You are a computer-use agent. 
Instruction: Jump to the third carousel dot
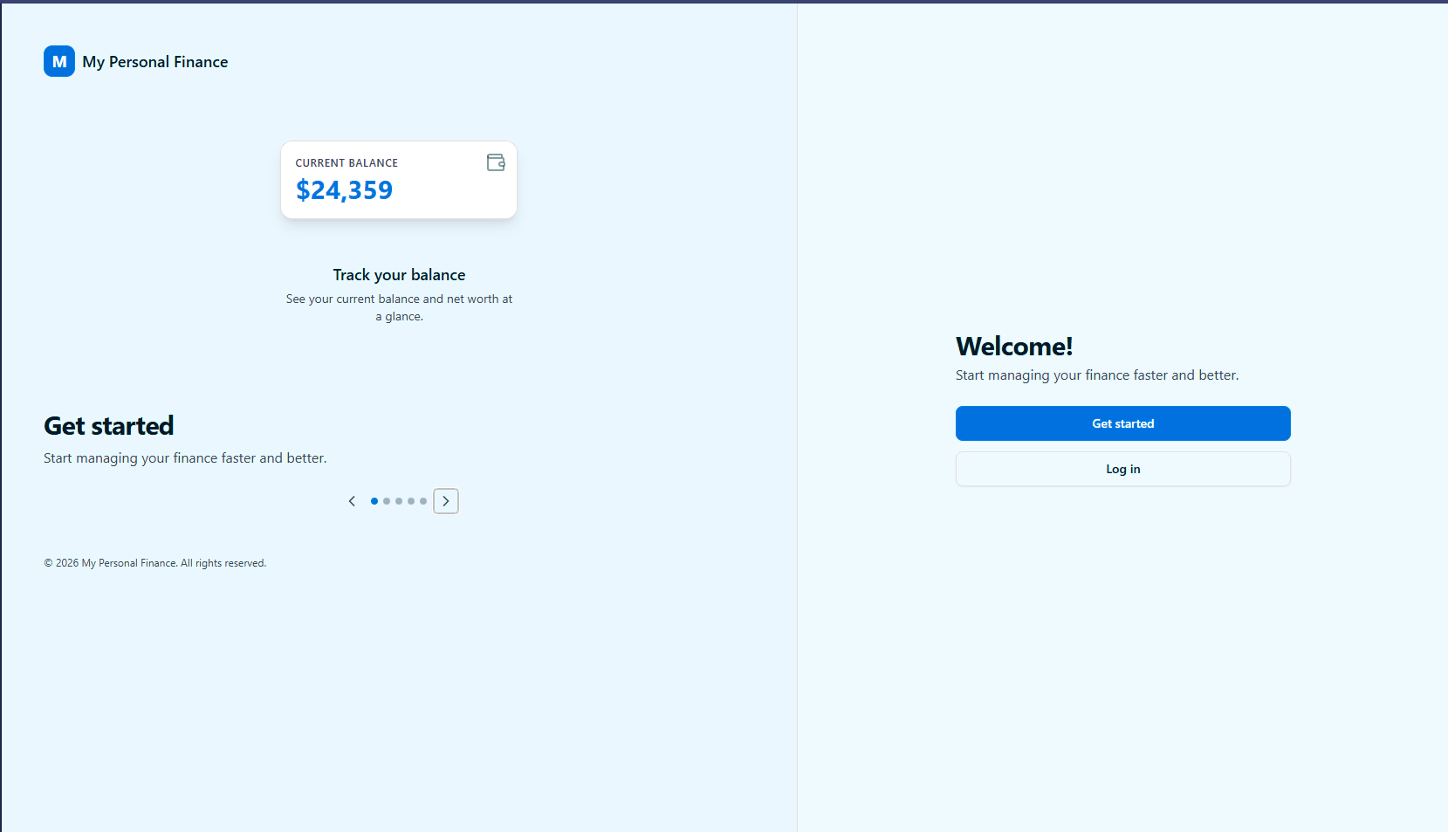[399, 501]
